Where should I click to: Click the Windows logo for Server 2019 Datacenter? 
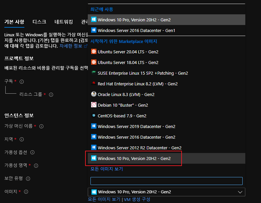tap(94, 126)
